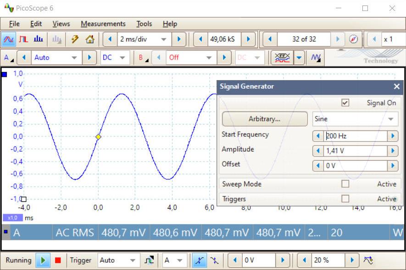
Task: Close the Signal Generator panel
Action: click(396, 86)
